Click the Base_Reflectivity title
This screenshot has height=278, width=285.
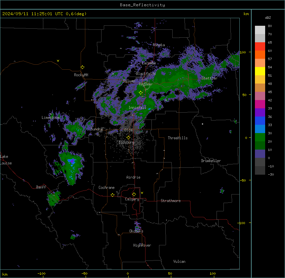(142, 5)
